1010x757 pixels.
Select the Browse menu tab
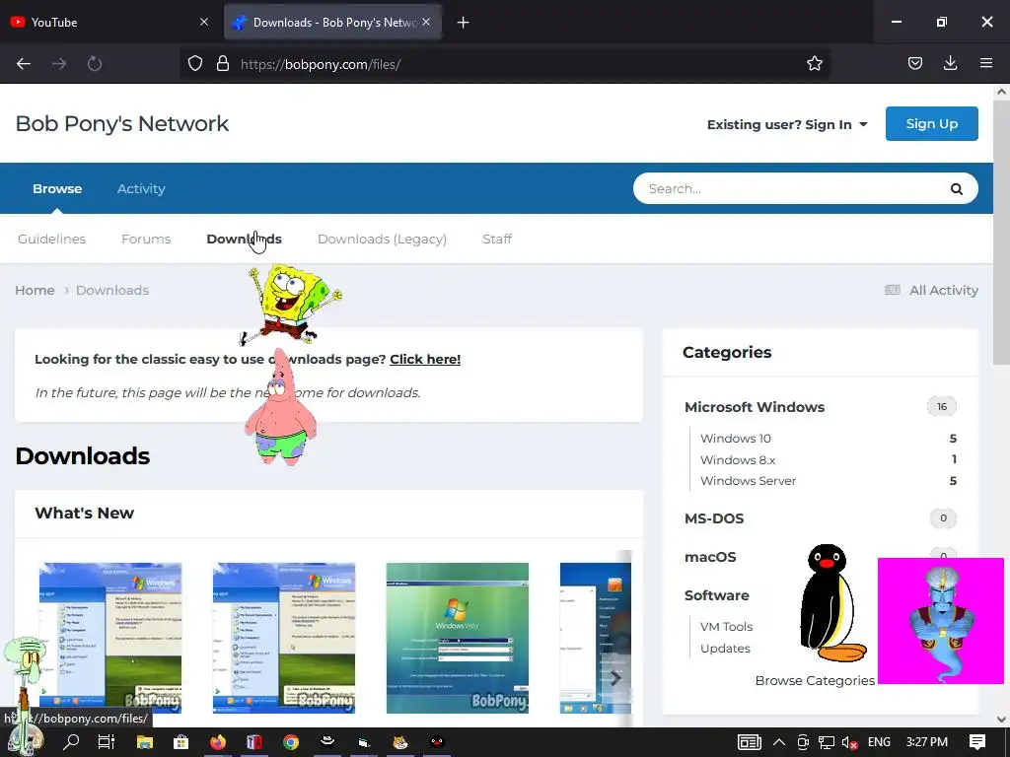[57, 188]
